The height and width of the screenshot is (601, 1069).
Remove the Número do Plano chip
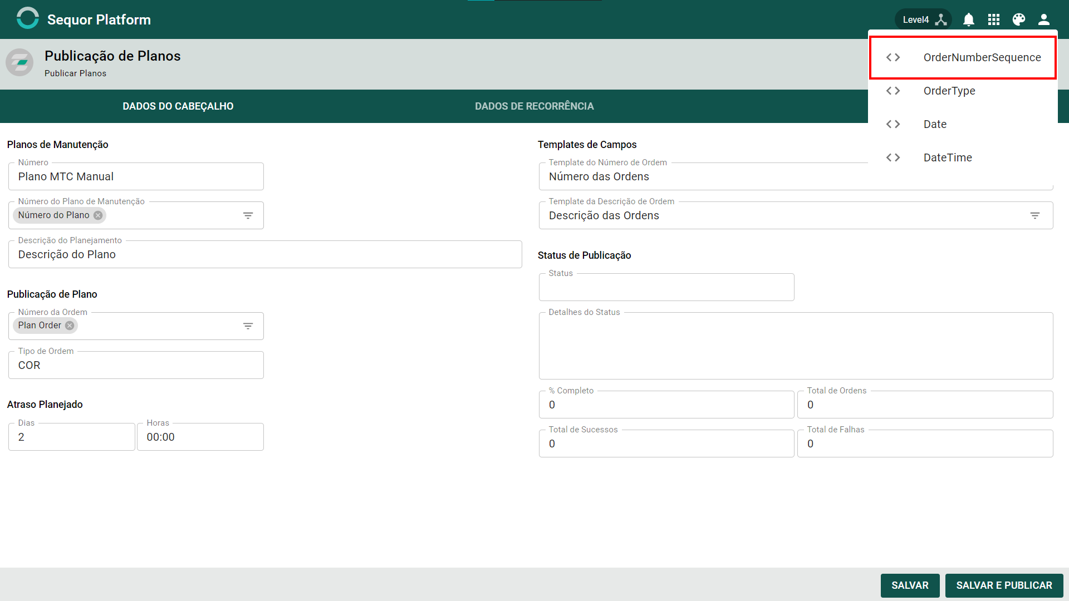(x=98, y=215)
